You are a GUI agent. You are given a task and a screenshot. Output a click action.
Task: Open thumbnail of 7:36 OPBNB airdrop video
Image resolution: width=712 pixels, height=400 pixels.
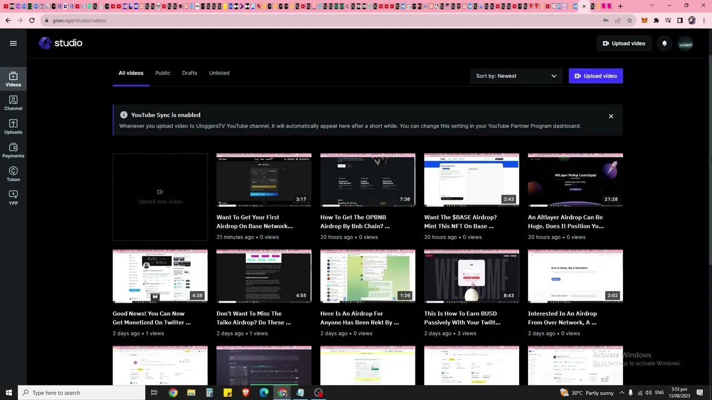(368, 180)
